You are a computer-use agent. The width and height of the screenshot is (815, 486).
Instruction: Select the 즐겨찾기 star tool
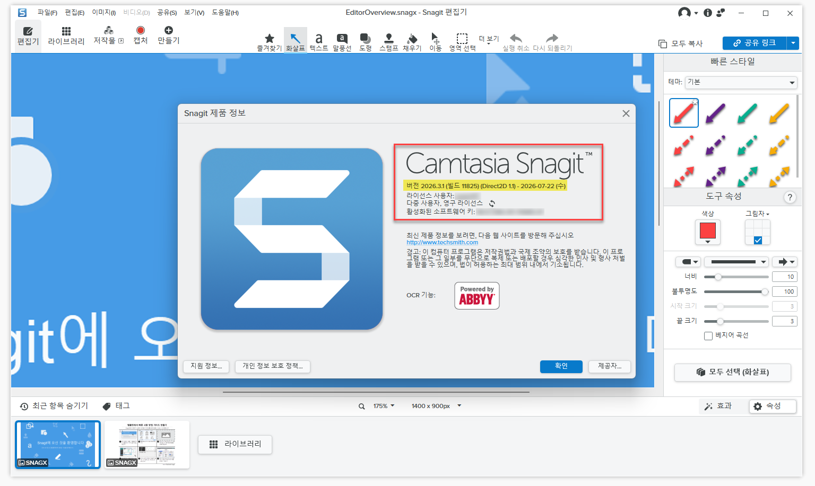270,41
